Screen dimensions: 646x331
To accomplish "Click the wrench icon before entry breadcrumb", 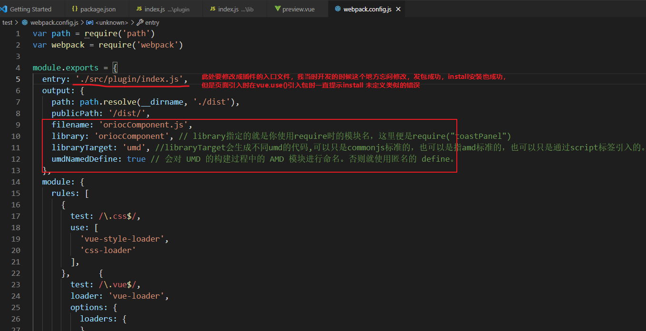I will tap(140, 22).
